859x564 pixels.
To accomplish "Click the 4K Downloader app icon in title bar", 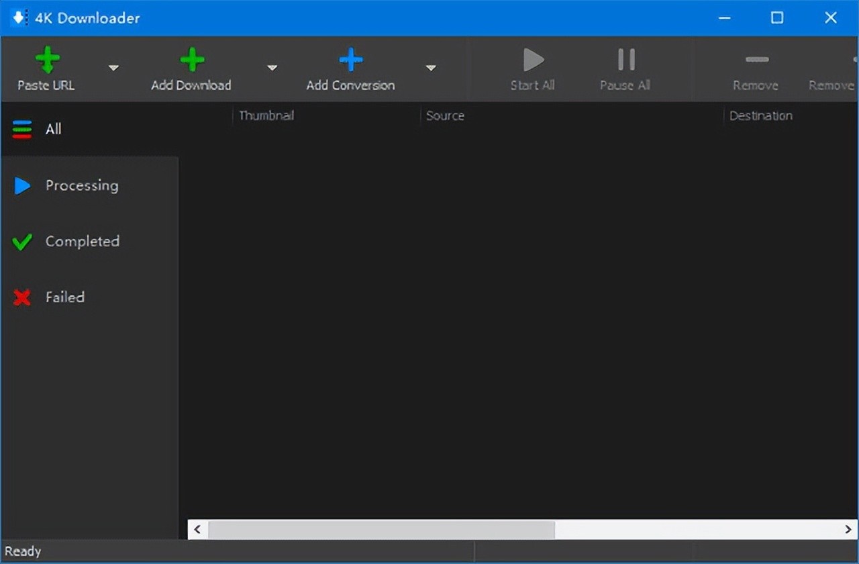I will pyautogui.click(x=19, y=18).
